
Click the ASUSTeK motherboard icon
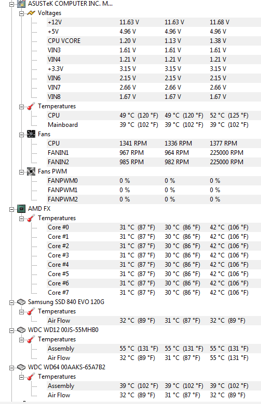[x=21, y=4]
